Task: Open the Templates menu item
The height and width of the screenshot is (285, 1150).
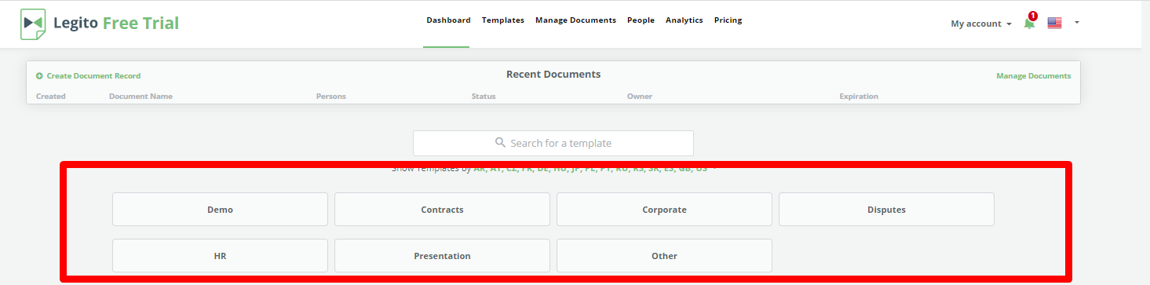Action: [x=503, y=20]
